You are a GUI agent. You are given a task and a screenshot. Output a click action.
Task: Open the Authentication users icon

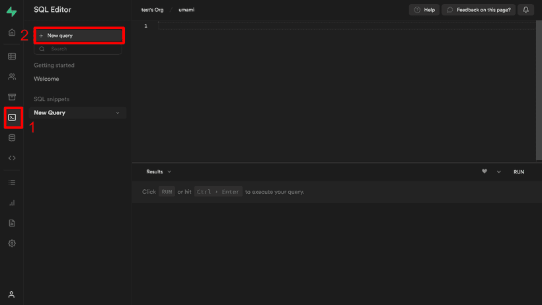pyautogui.click(x=12, y=77)
